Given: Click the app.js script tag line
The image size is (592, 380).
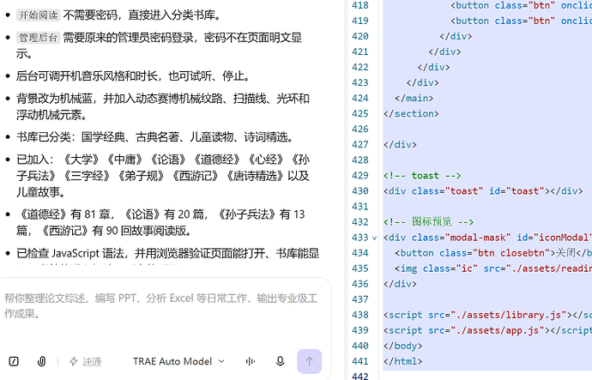Looking at the screenshot, I should click(488, 330).
